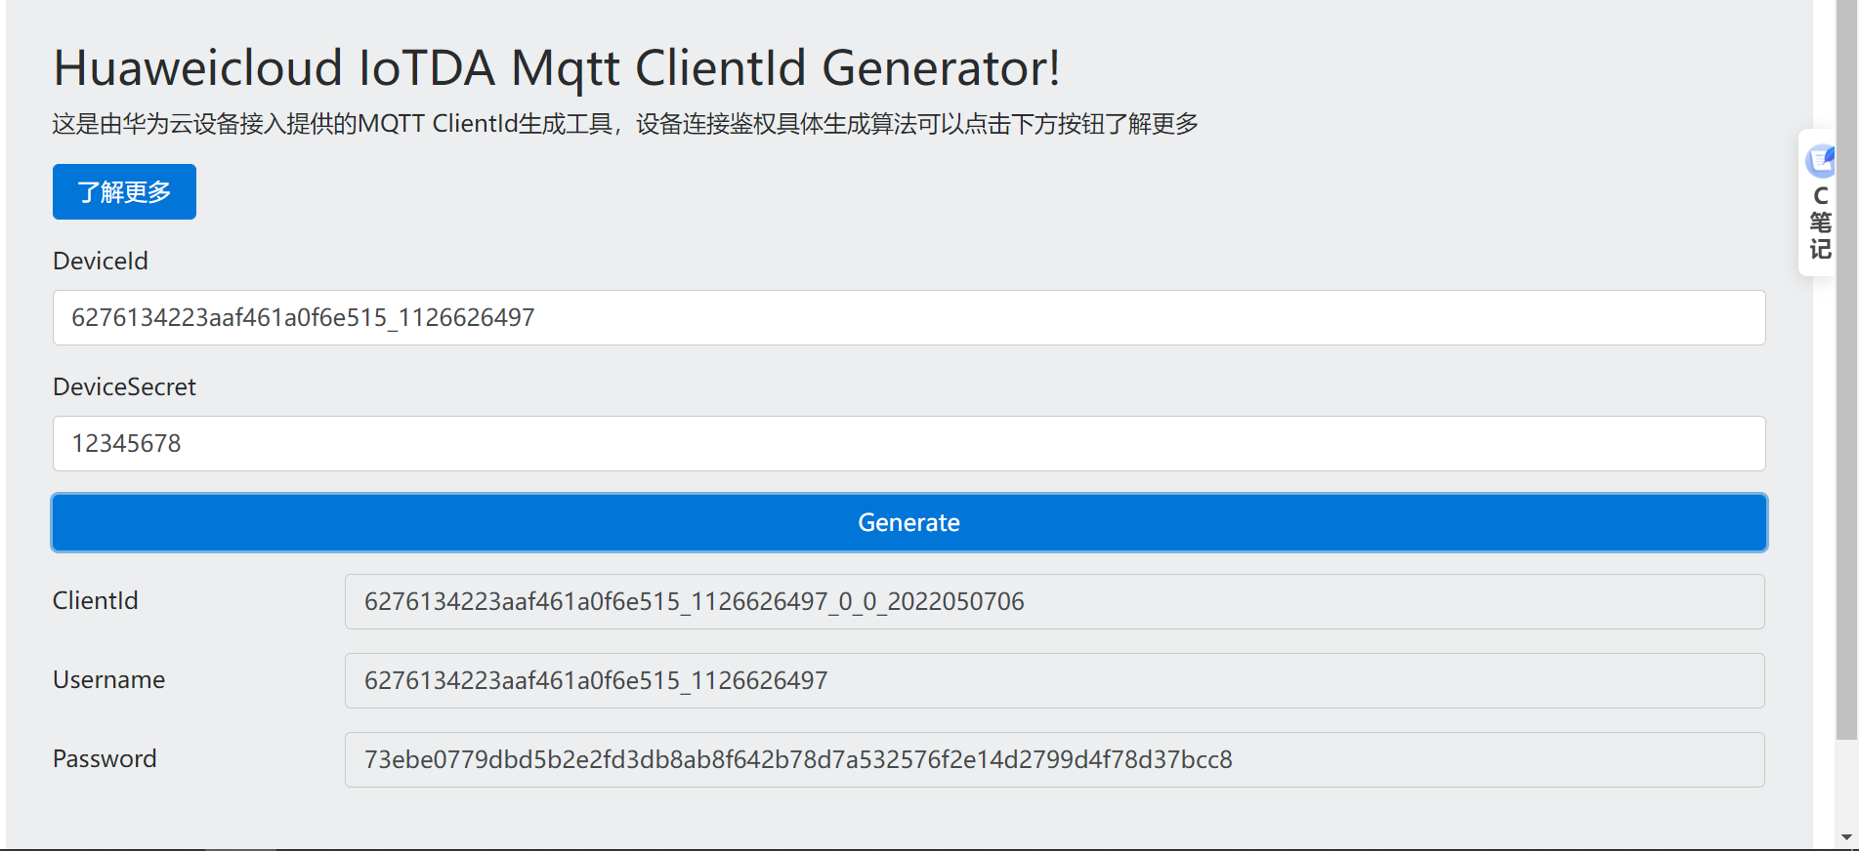
Task: Click the Password output field
Action: click(x=1054, y=760)
